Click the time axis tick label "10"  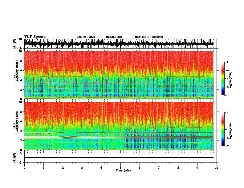tap(217, 168)
